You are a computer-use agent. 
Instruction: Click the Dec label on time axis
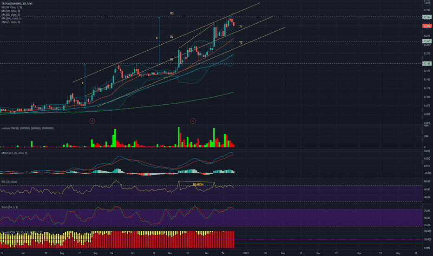pos(207,253)
